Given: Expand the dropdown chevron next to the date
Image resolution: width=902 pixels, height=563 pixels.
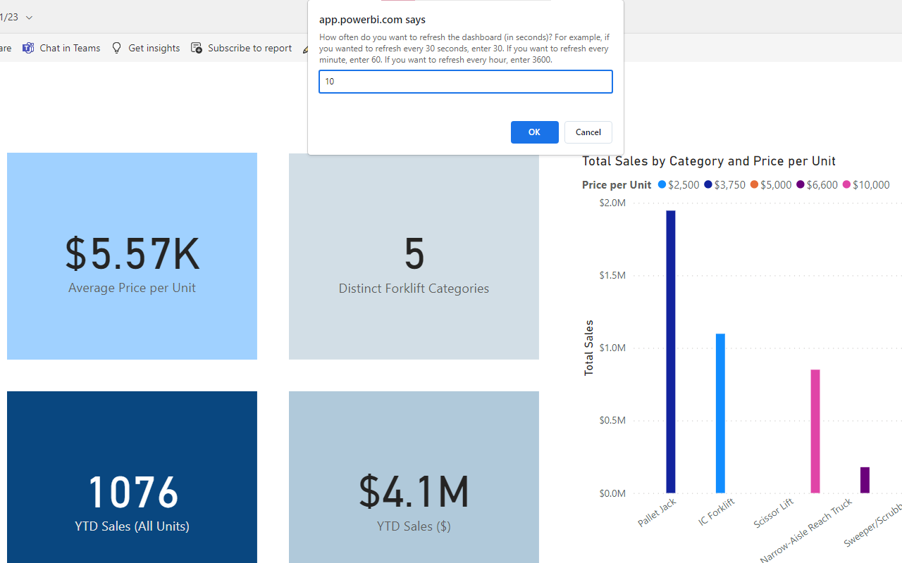Looking at the screenshot, I should pyautogui.click(x=29, y=18).
